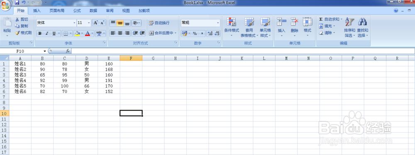The width and height of the screenshot is (415, 155).
Task: Open the text orientation button
Action: pyautogui.click(x=136, y=23)
